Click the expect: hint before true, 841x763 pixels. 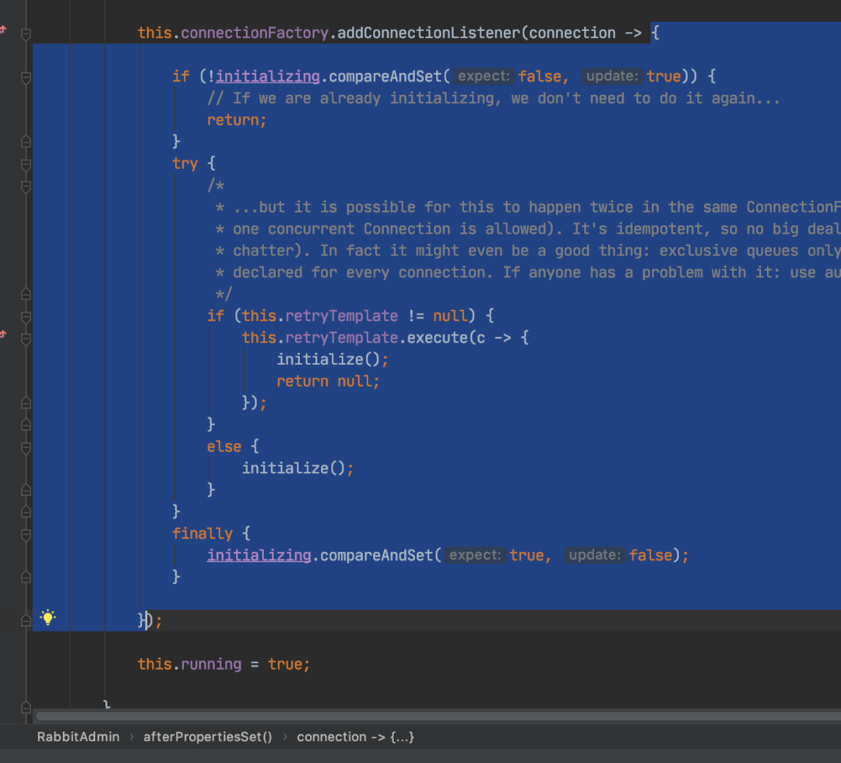click(475, 555)
